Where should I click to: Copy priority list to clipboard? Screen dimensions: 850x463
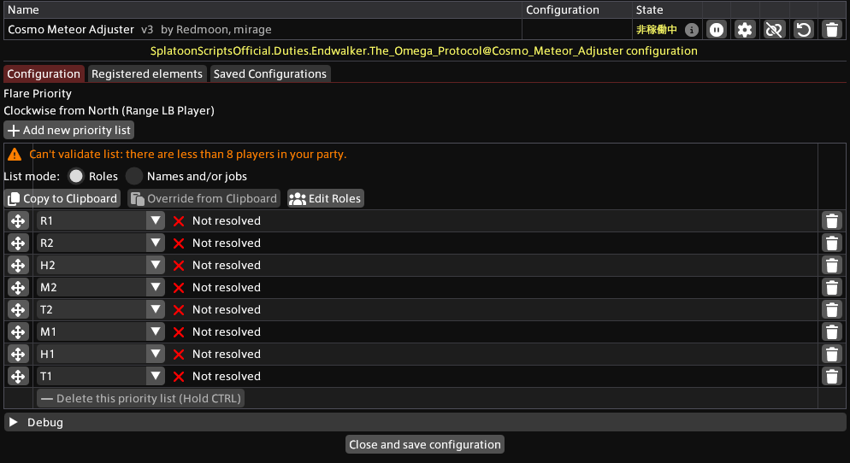click(x=62, y=199)
